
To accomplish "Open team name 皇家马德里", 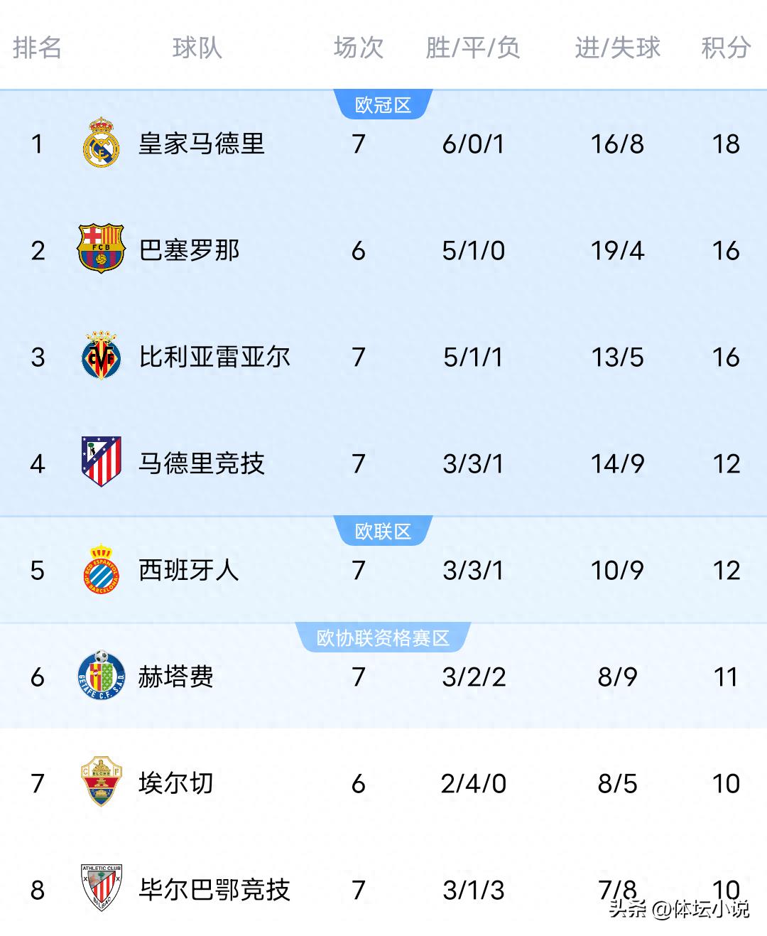I will pos(202,144).
